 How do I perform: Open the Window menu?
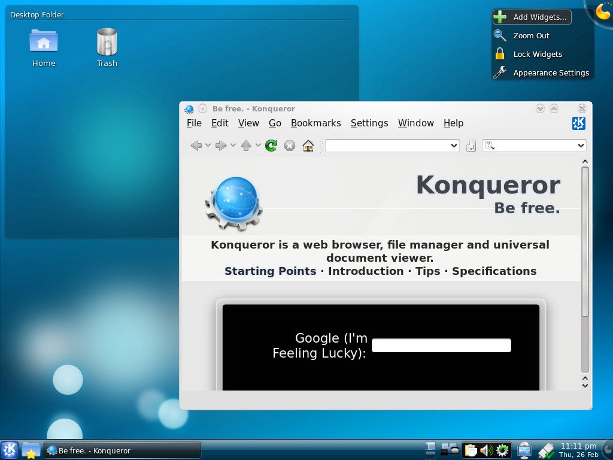tap(416, 123)
